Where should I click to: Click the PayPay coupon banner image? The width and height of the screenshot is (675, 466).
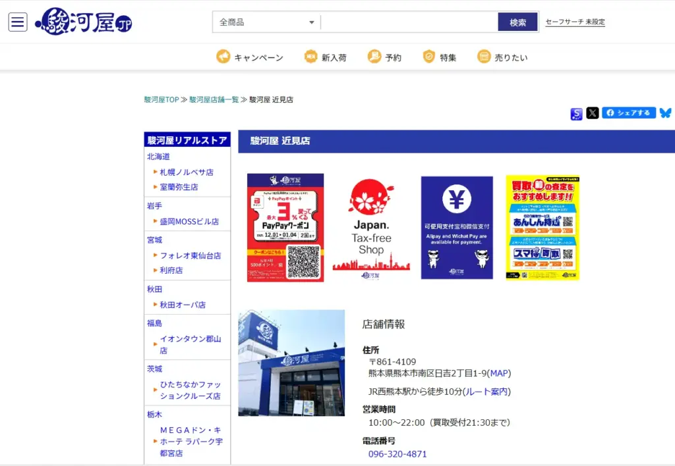pyautogui.click(x=285, y=228)
